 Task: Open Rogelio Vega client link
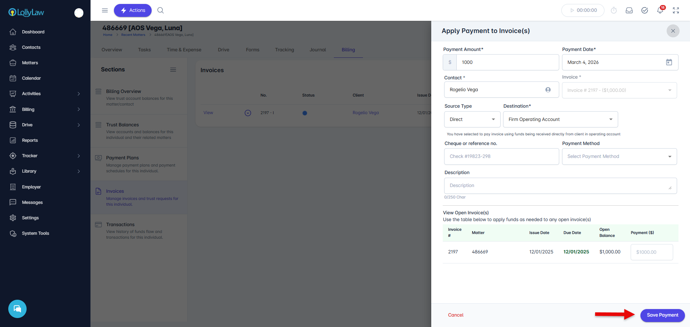pyautogui.click(x=366, y=113)
